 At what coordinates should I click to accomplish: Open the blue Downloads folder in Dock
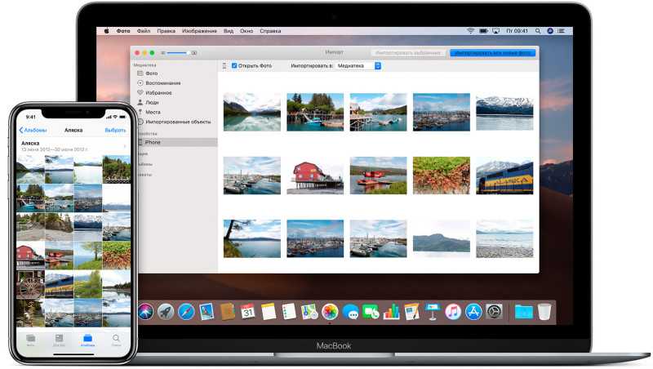pyautogui.click(x=523, y=312)
